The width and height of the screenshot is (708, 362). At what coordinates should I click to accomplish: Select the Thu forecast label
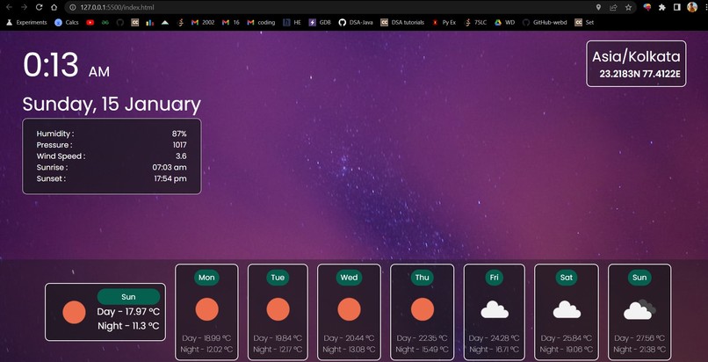(x=423, y=278)
